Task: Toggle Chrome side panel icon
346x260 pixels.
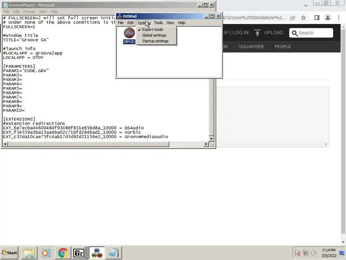Action: [x=317, y=18]
